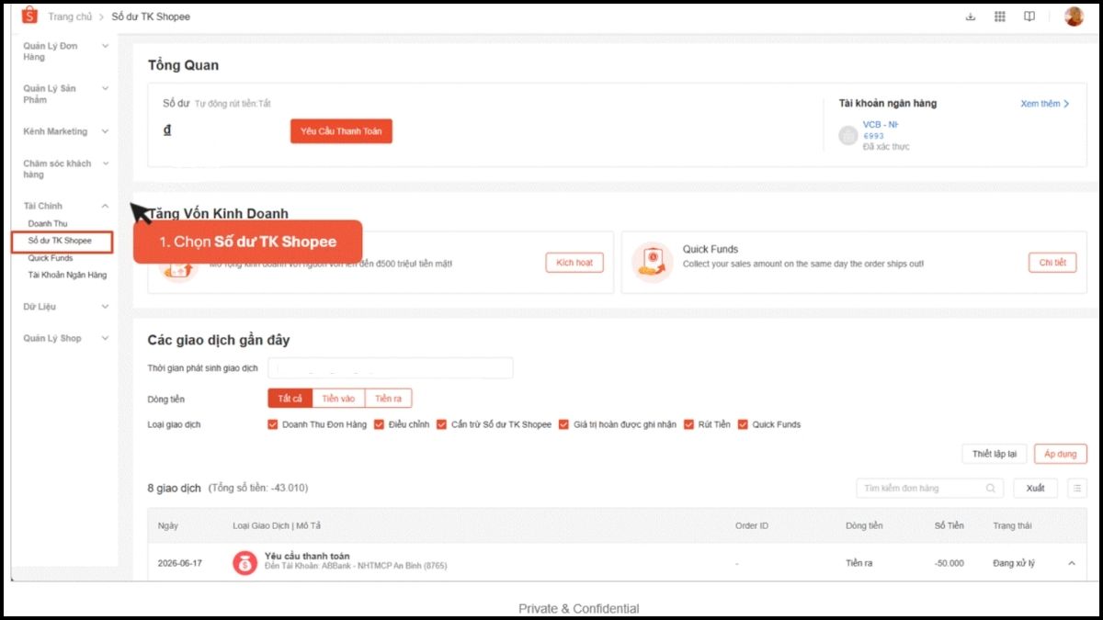Click the Shopee logo in header

click(x=29, y=16)
